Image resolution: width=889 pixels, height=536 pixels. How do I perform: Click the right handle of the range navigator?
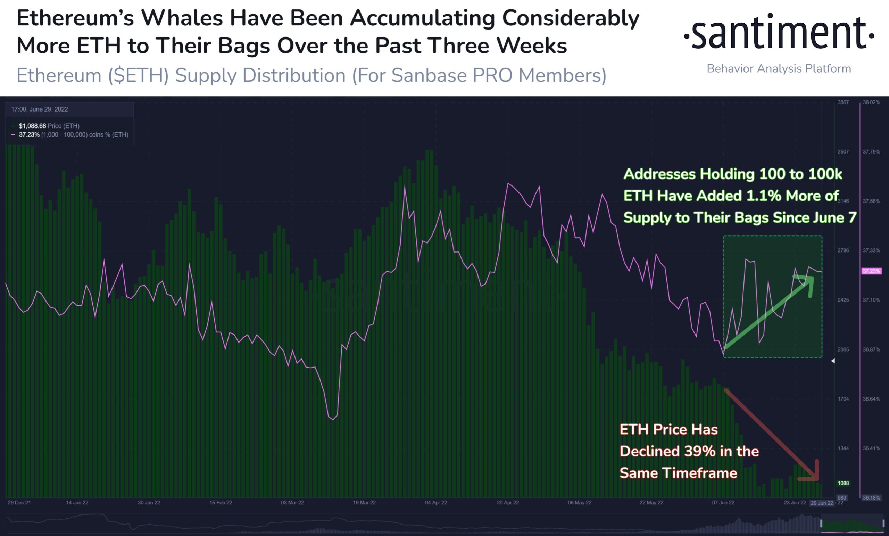coord(883,523)
